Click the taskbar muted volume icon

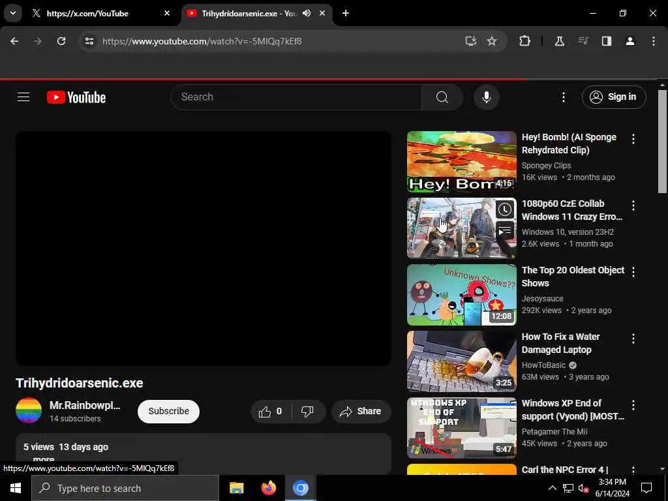click(x=583, y=488)
